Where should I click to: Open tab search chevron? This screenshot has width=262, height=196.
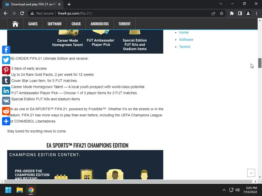pyautogui.click(x=221, y=4)
